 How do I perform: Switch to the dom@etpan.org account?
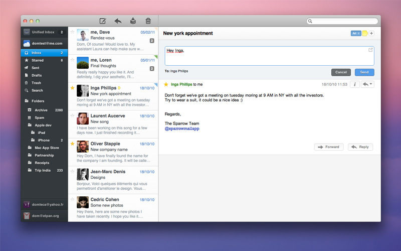click(x=44, y=216)
